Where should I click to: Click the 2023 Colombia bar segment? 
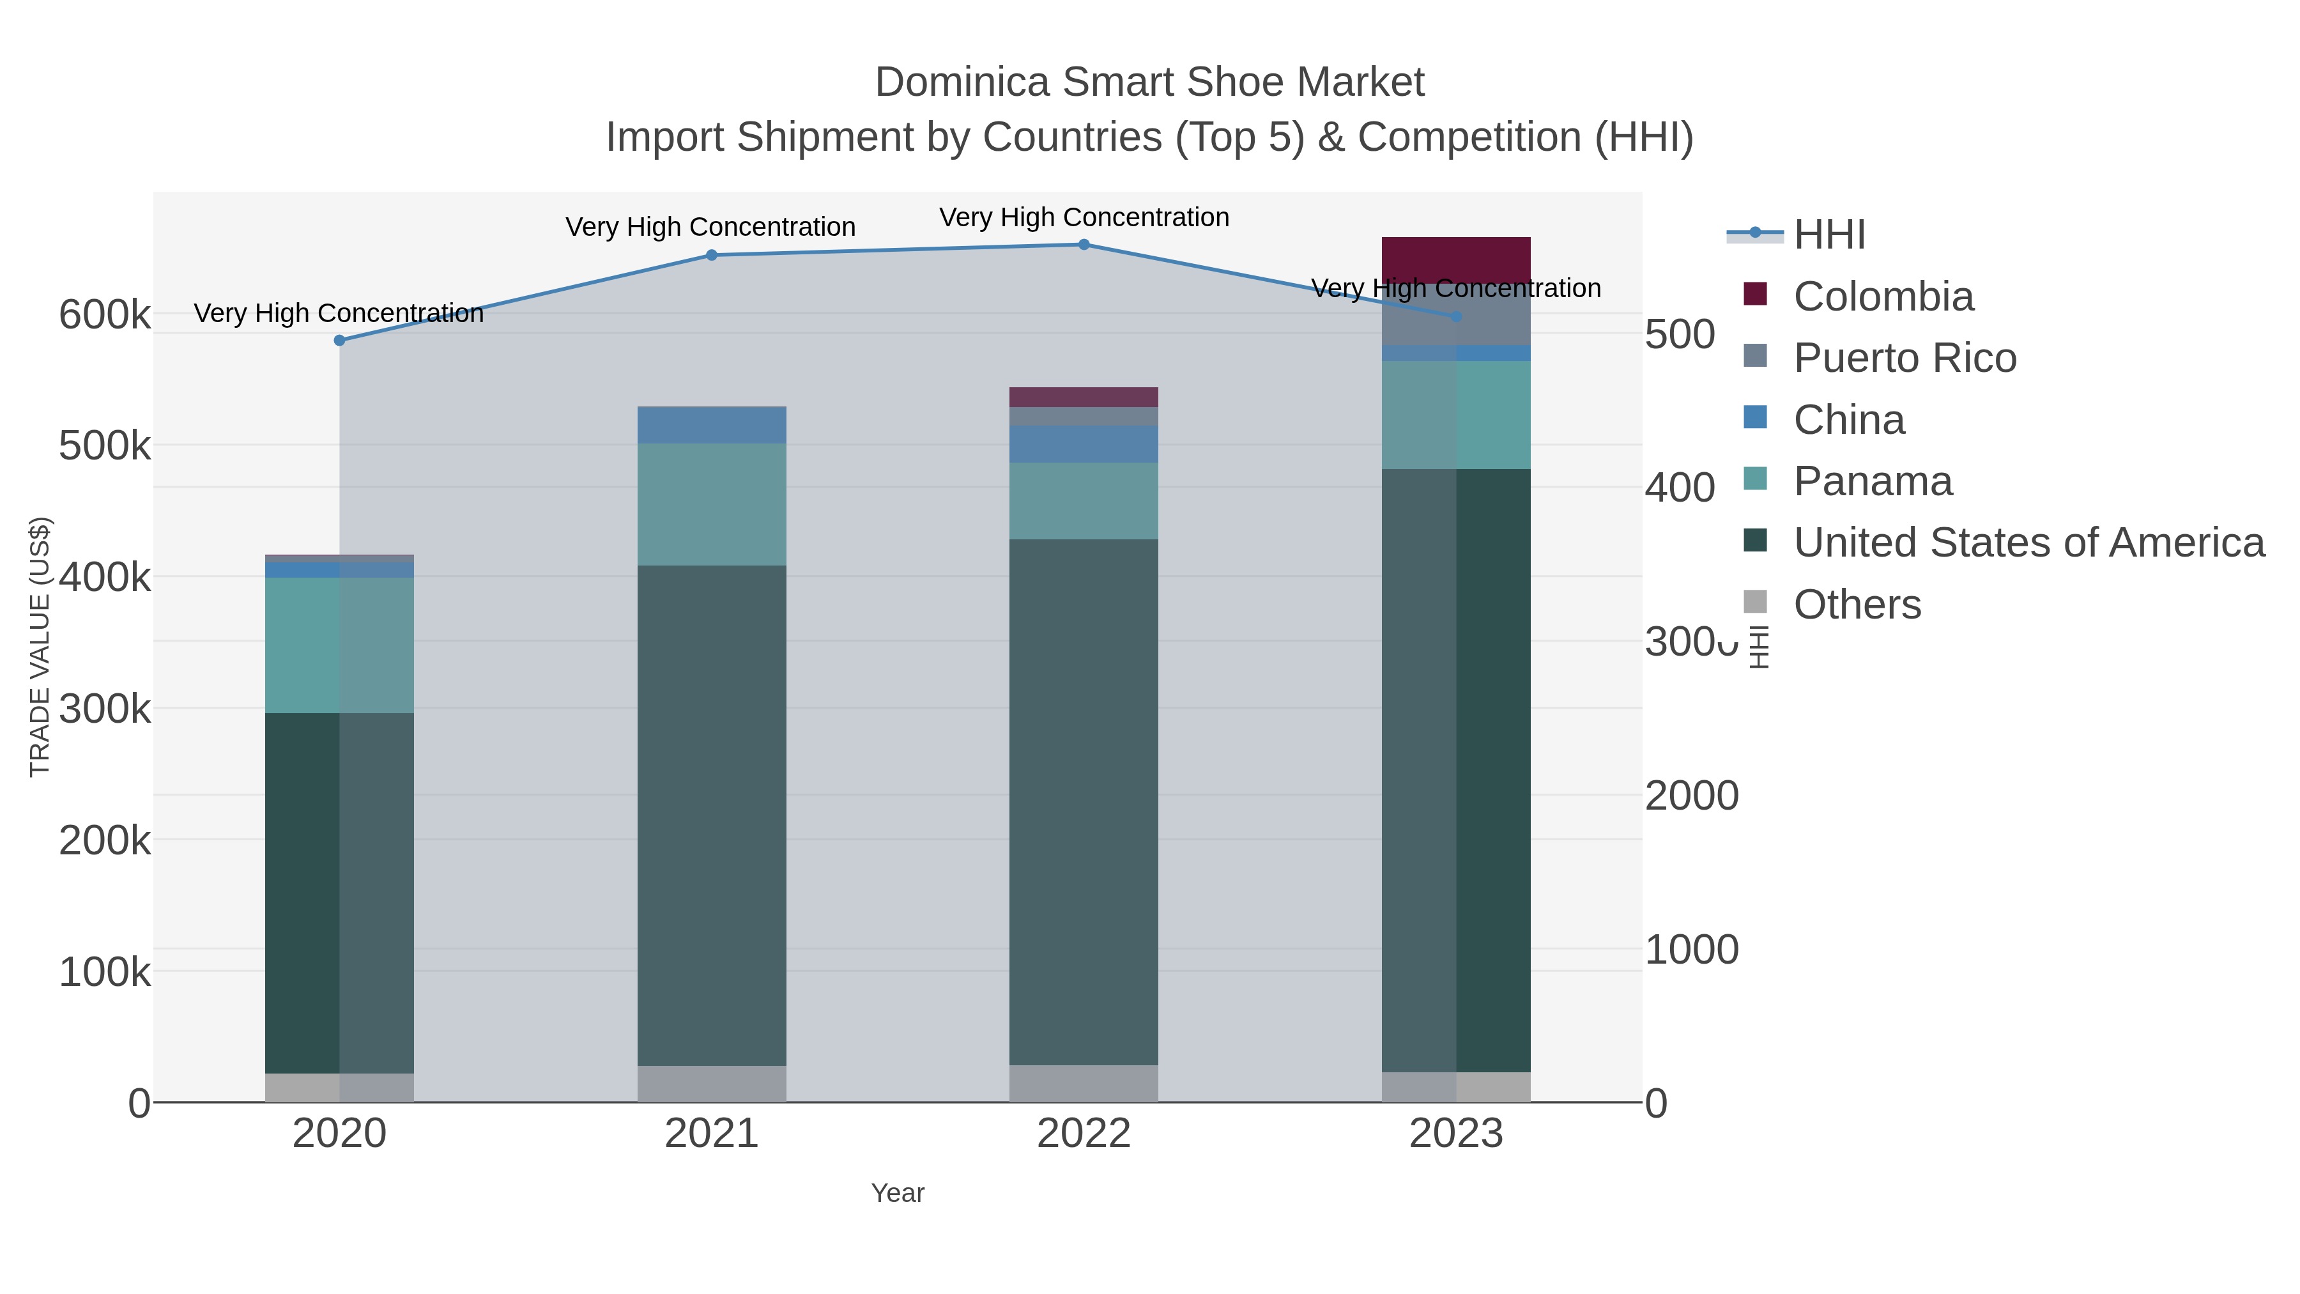tap(1456, 261)
